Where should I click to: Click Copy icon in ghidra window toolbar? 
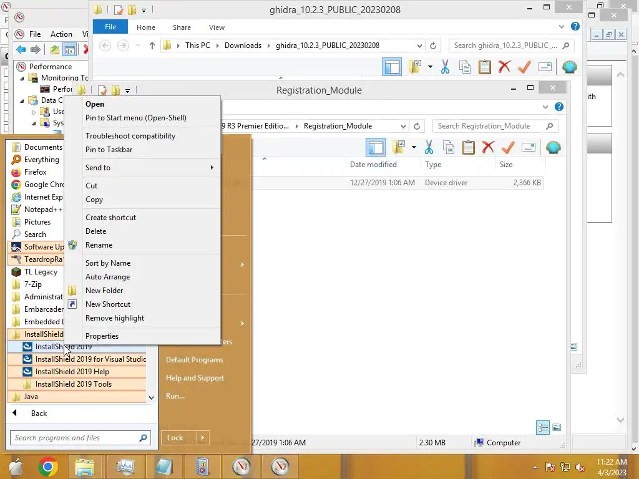coord(464,67)
